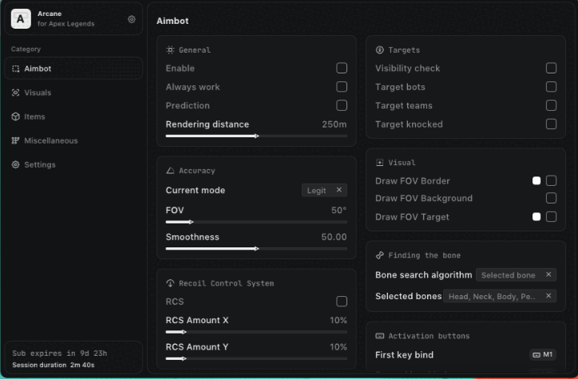578x379 pixels.
Task: Click the FOV slider track
Action: click(256, 222)
